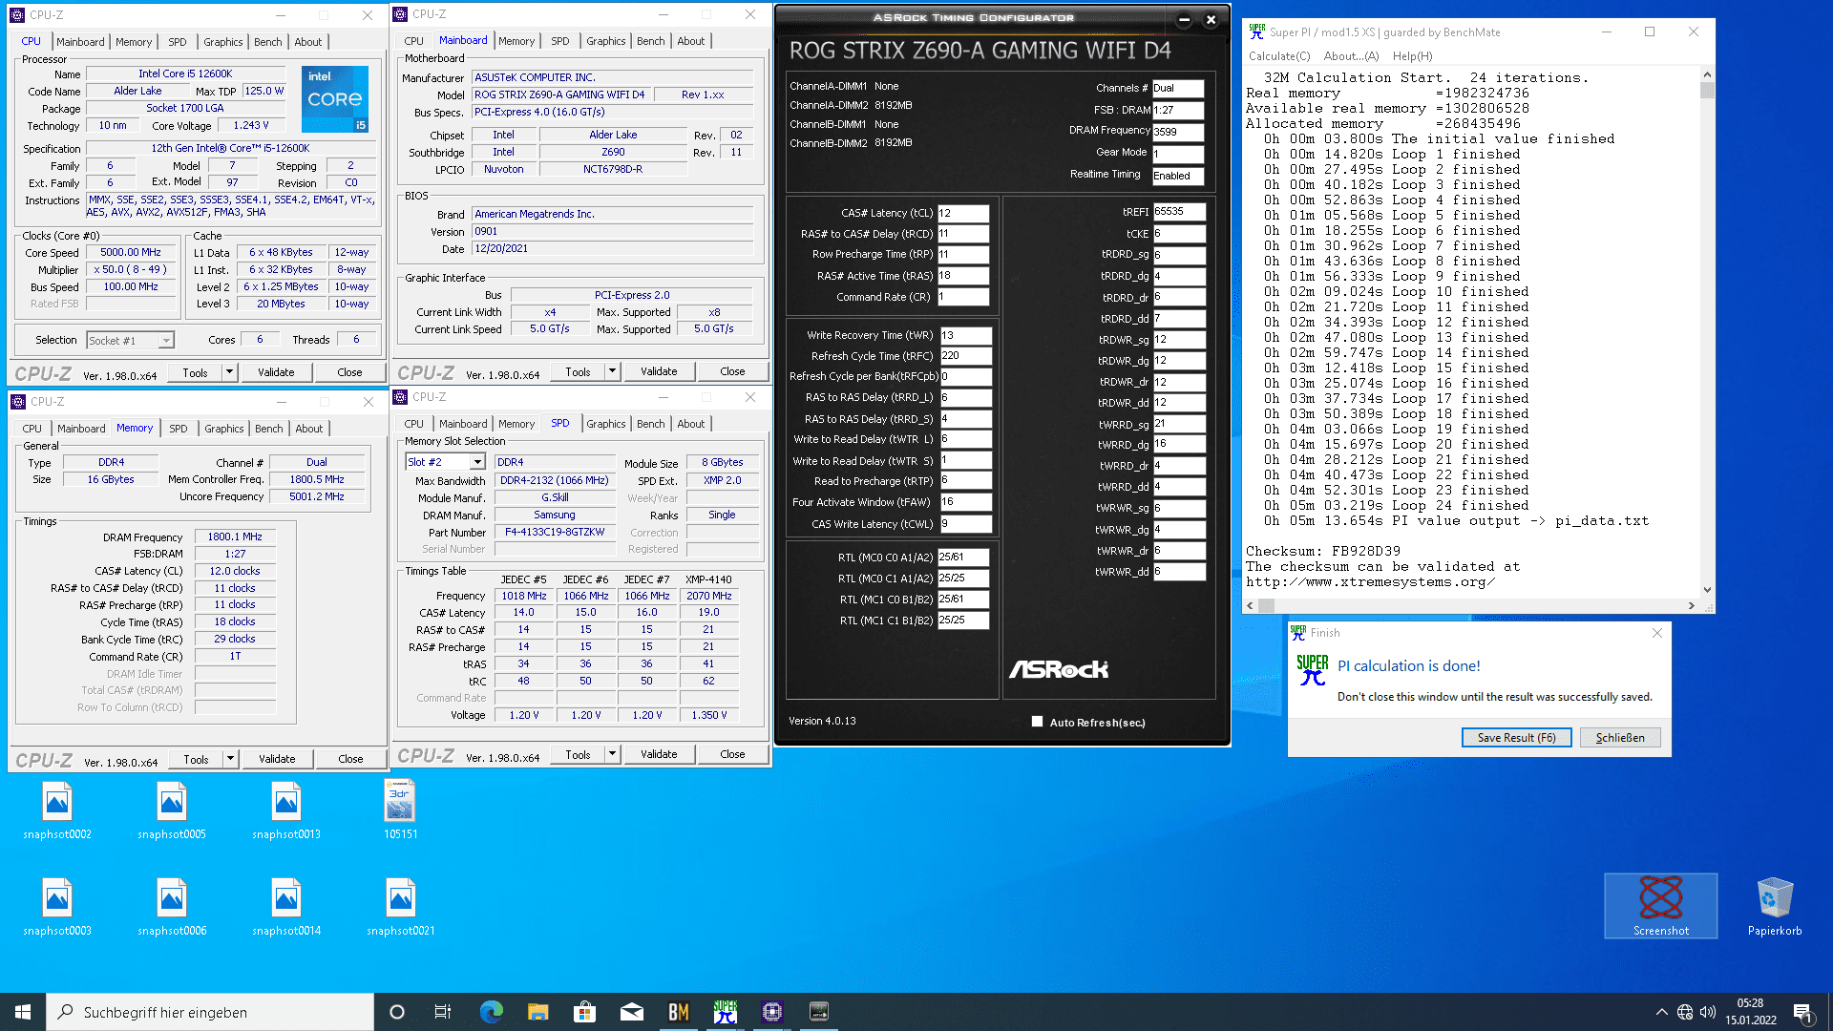Open the Tools dropdown arrow in CPU window

click(x=229, y=372)
